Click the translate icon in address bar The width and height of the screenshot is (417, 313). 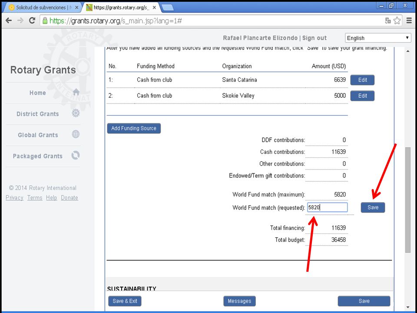[388, 20]
